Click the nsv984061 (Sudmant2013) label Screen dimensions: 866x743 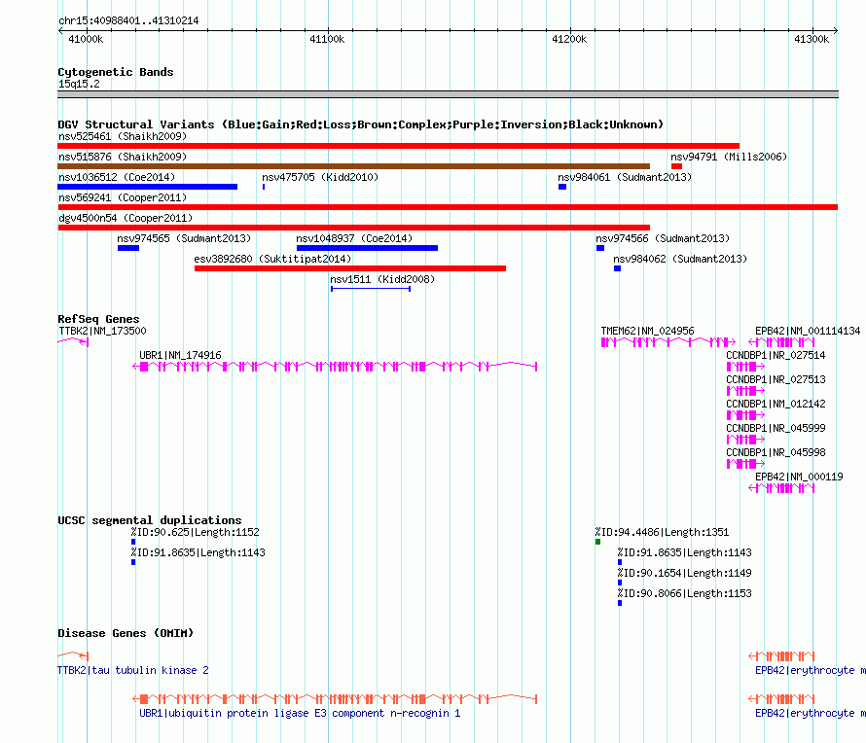point(625,177)
